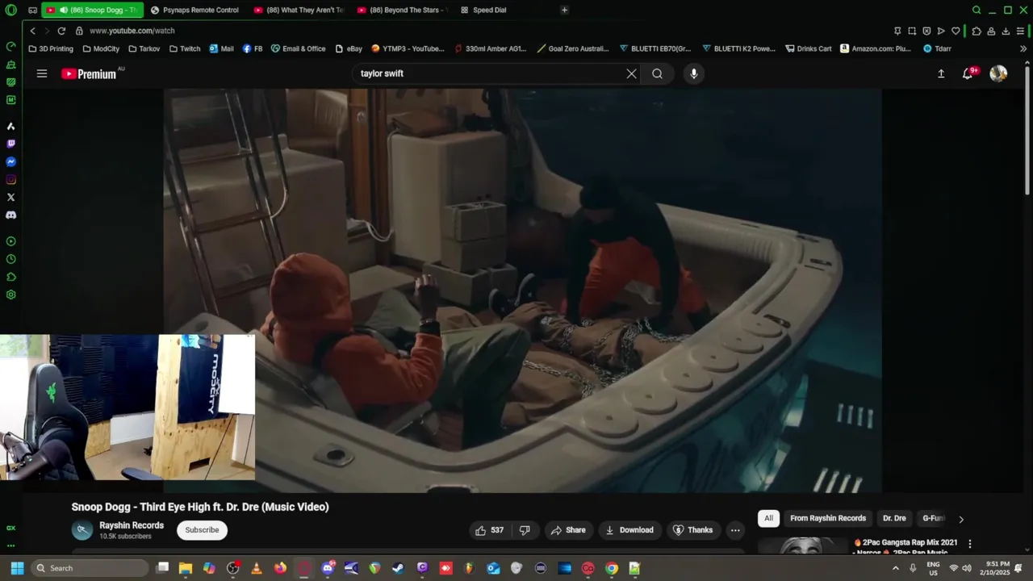Select the All filter chip
1033x581 pixels.
click(x=768, y=518)
